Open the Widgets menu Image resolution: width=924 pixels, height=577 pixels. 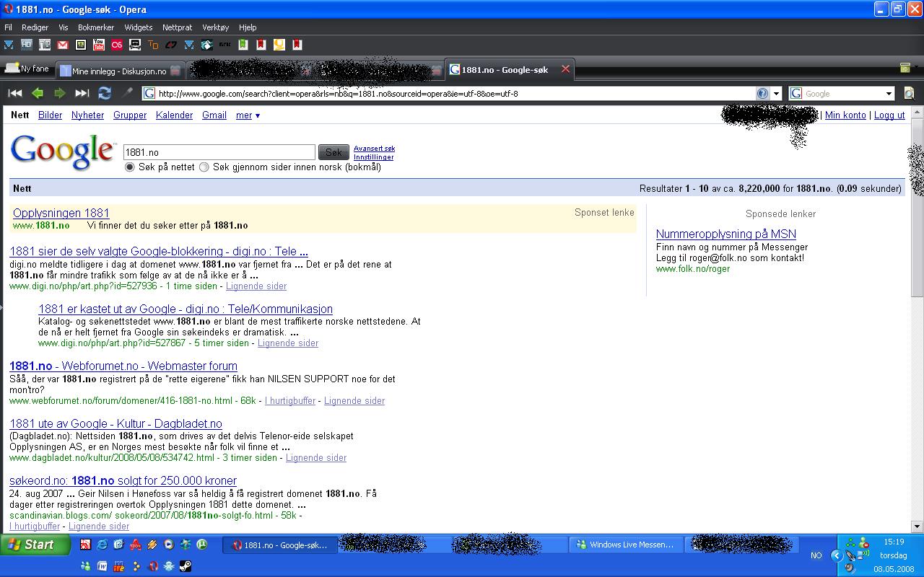(x=139, y=27)
